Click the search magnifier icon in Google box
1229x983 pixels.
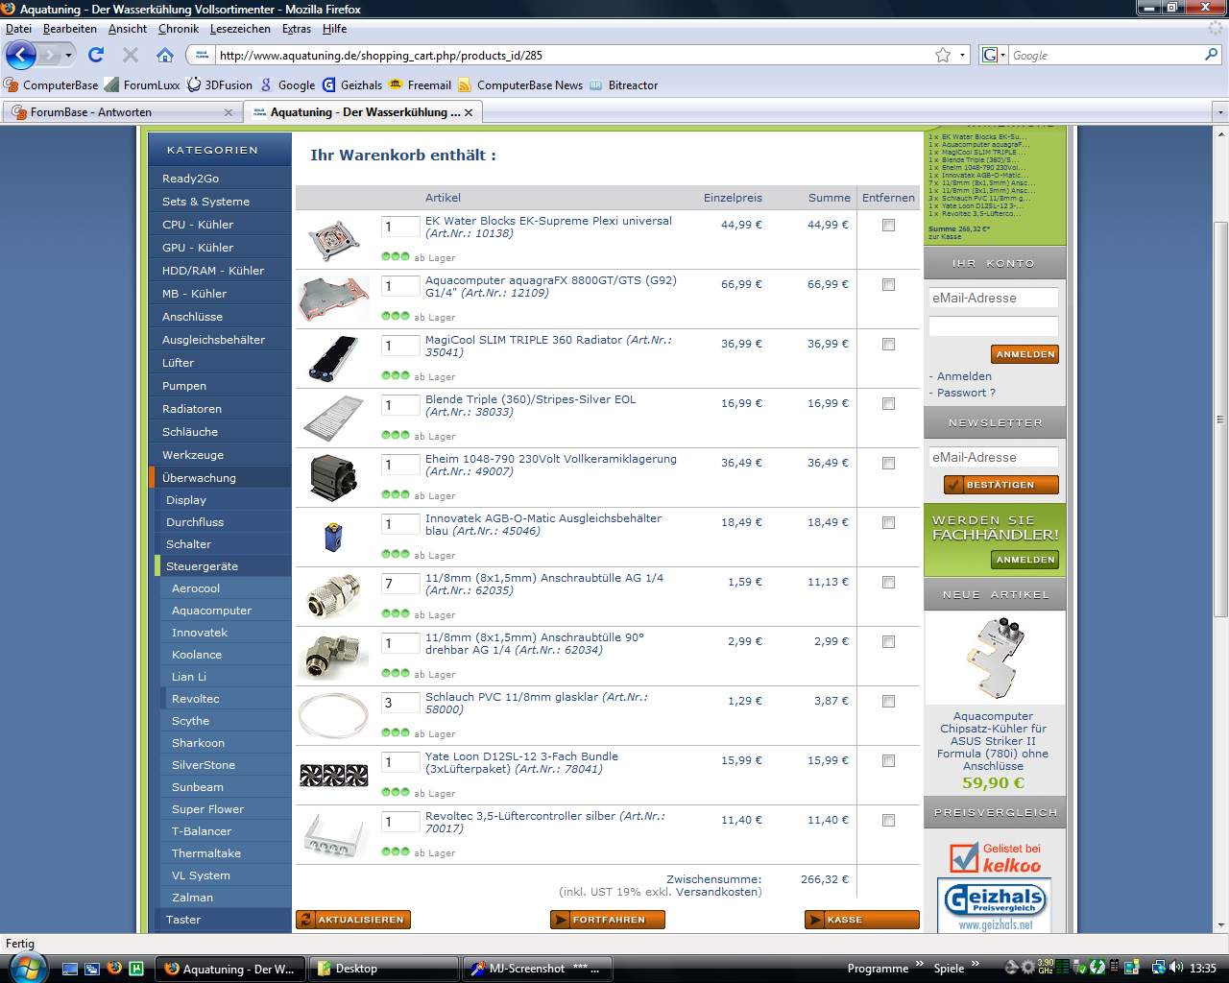(x=1211, y=55)
